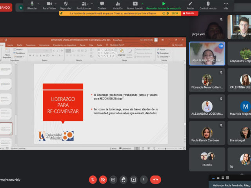This screenshot has height=188, width=251.
Task: Open the Más three-dots menu
Action: 226,4
